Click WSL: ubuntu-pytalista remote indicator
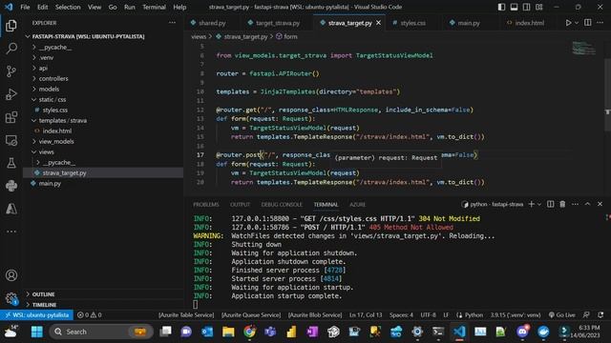The image size is (611, 343). pos(37,315)
